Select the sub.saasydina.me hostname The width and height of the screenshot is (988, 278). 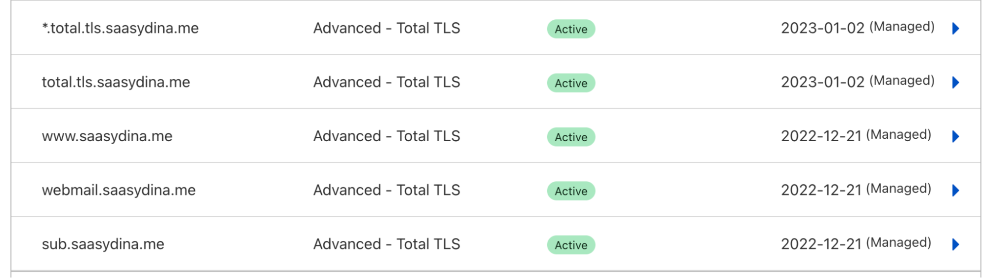coord(103,244)
